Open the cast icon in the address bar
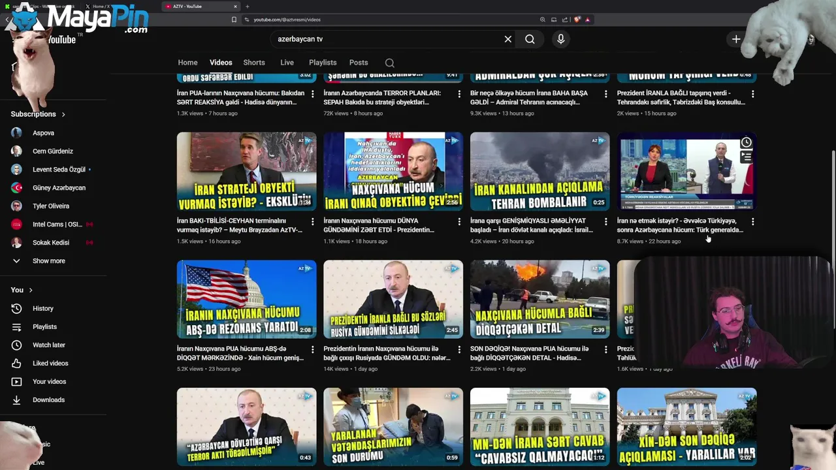Image resolution: width=836 pixels, height=470 pixels. click(554, 20)
